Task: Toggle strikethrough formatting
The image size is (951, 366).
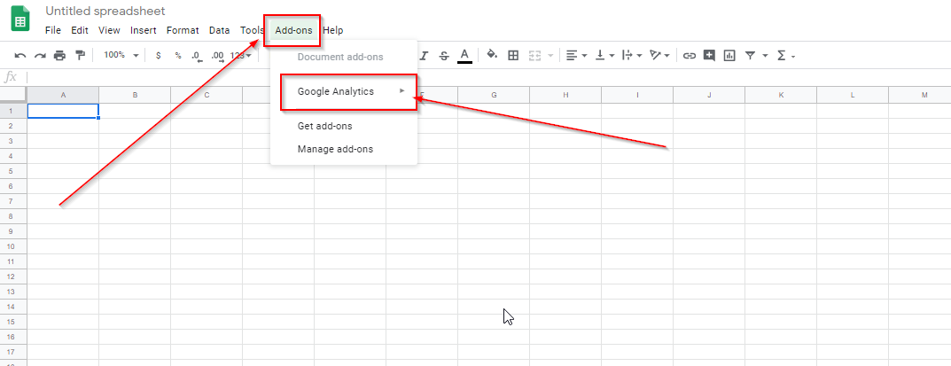Action: pos(444,56)
